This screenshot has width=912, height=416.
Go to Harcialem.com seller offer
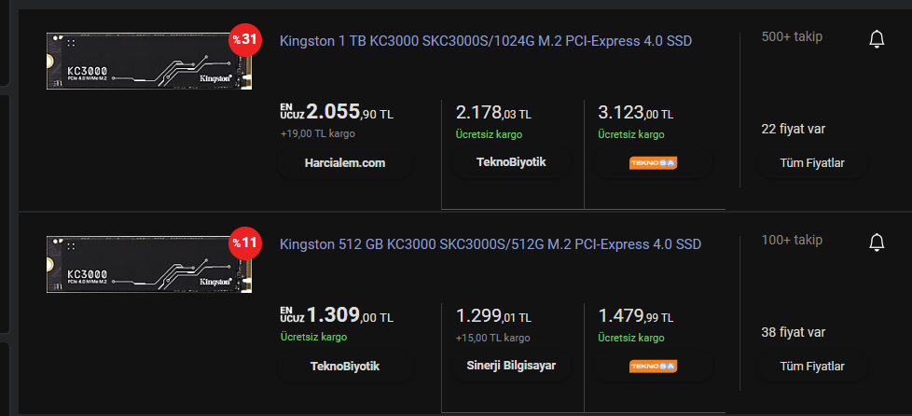point(345,163)
